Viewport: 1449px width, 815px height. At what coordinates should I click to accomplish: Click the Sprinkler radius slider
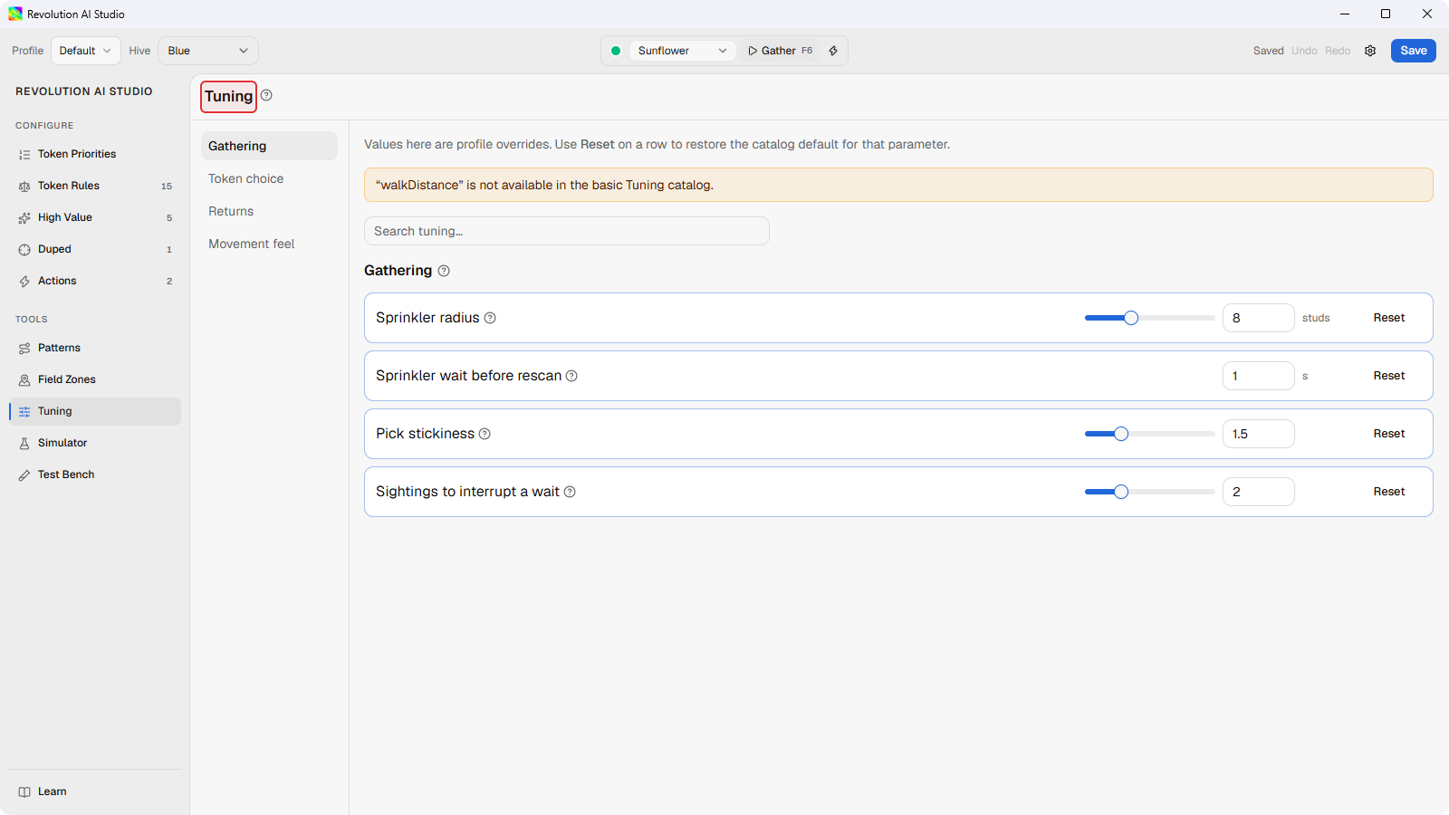1150,318
